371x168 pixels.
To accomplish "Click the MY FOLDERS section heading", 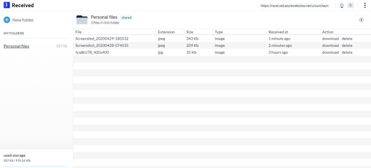I will point(14,33).
